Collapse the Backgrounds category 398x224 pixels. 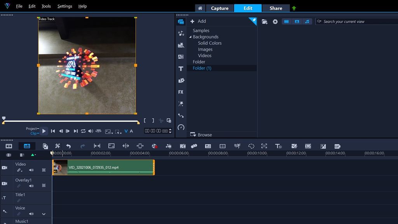point(190,37)
